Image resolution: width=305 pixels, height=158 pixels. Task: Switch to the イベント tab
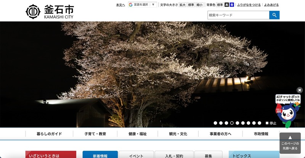point(136,156)
